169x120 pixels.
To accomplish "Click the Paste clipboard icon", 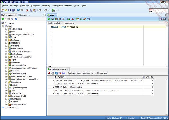I will coord(35,10).
